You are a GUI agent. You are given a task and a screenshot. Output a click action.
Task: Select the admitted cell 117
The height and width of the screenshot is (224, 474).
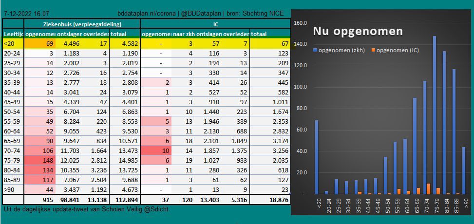39,179
